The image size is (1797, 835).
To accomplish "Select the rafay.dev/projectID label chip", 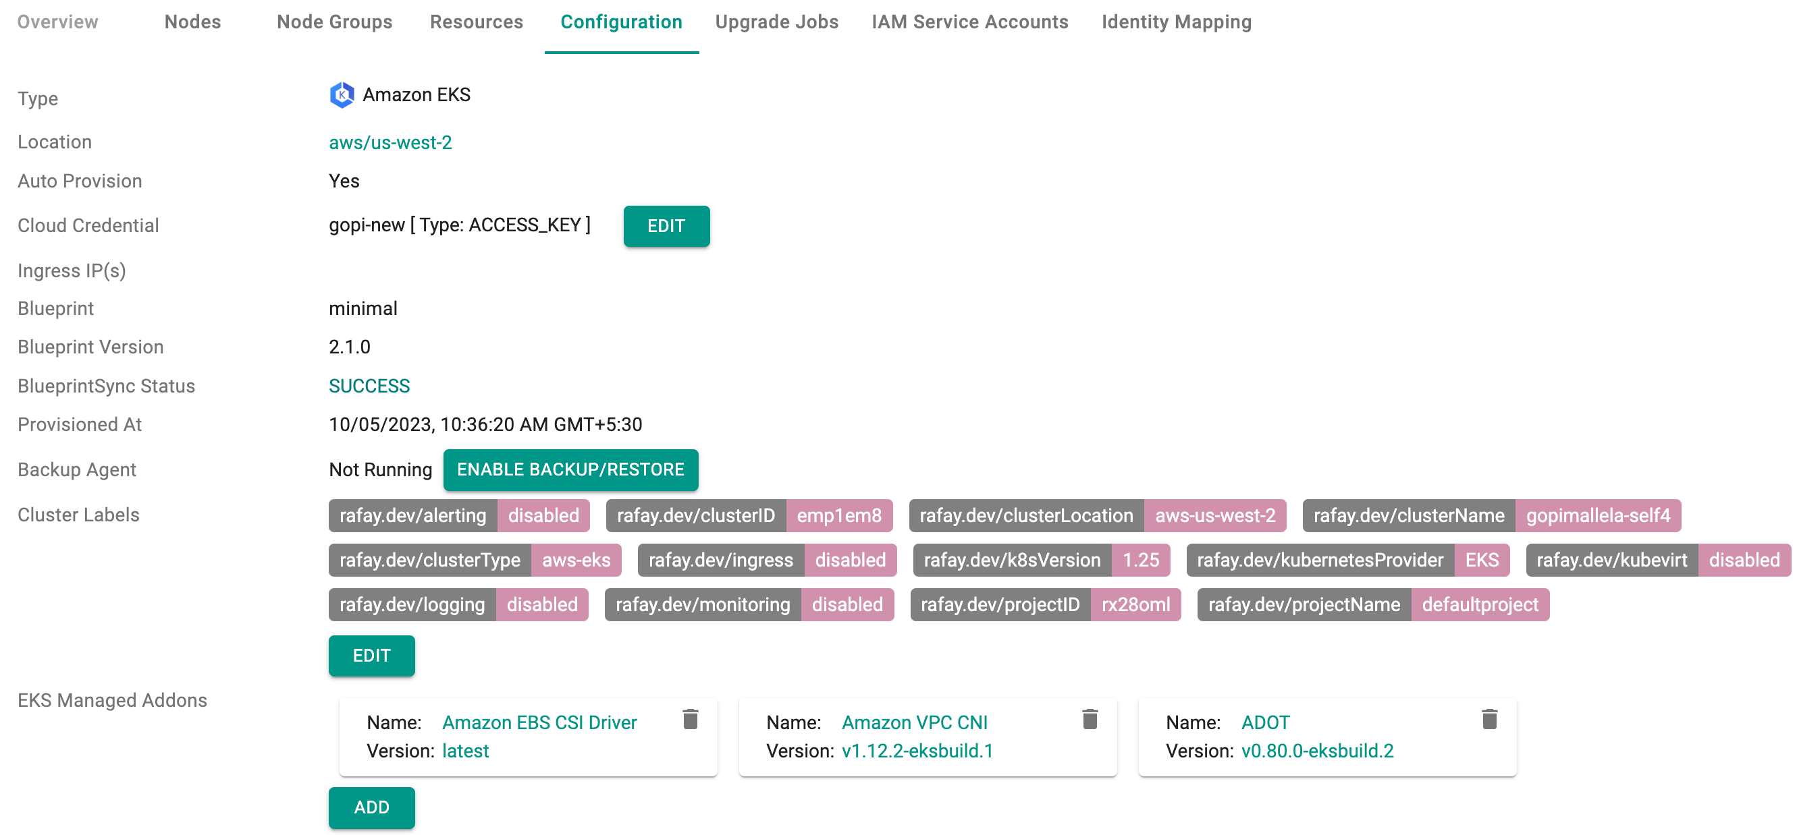I will pyautogui.click(x=1046, y=605).
